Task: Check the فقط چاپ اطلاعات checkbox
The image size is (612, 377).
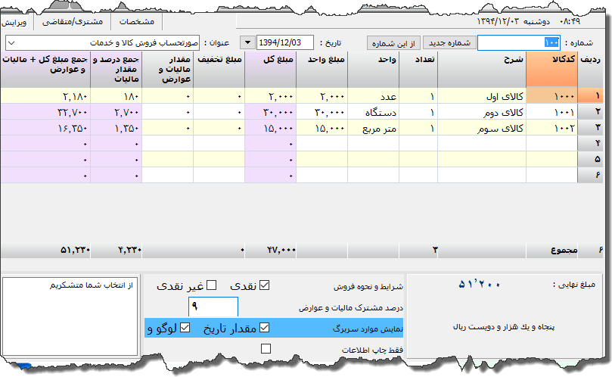Action: coord(265,349)
